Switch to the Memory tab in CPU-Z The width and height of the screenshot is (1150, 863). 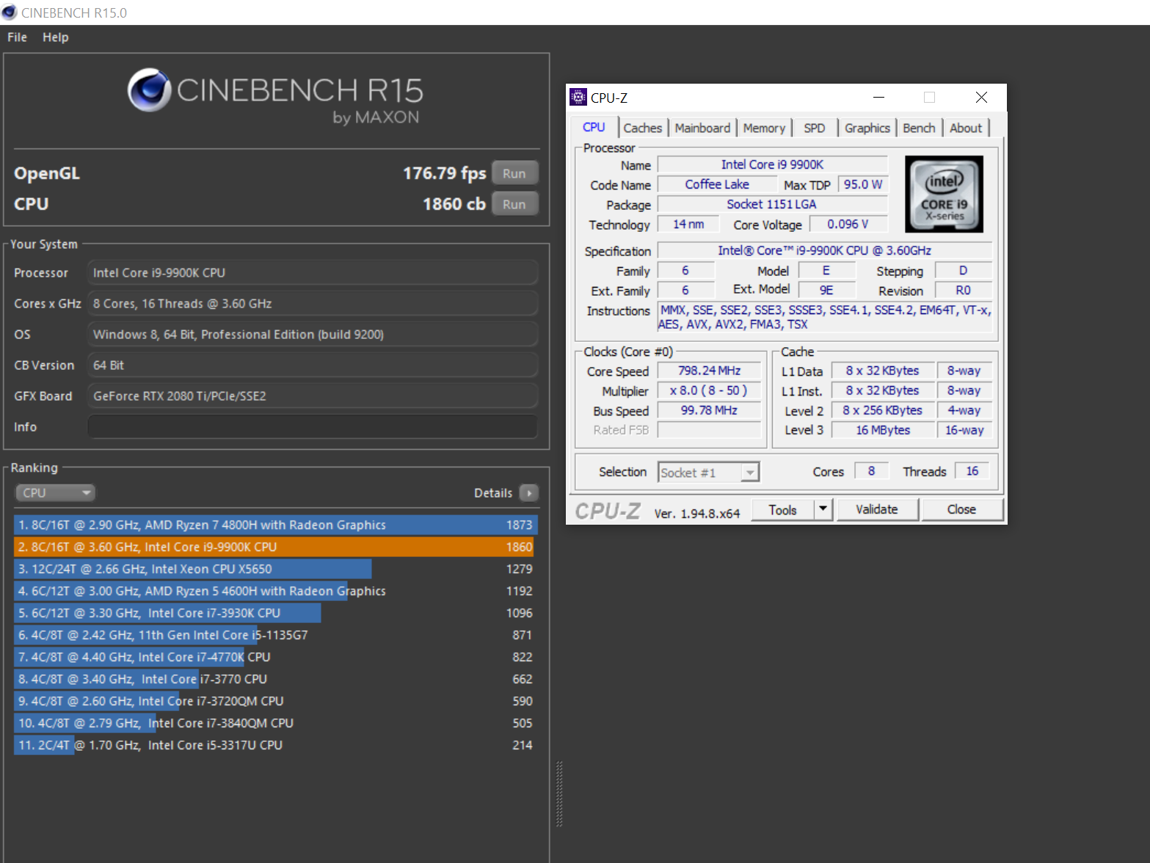pyautogui.click(x=764, y=128)
